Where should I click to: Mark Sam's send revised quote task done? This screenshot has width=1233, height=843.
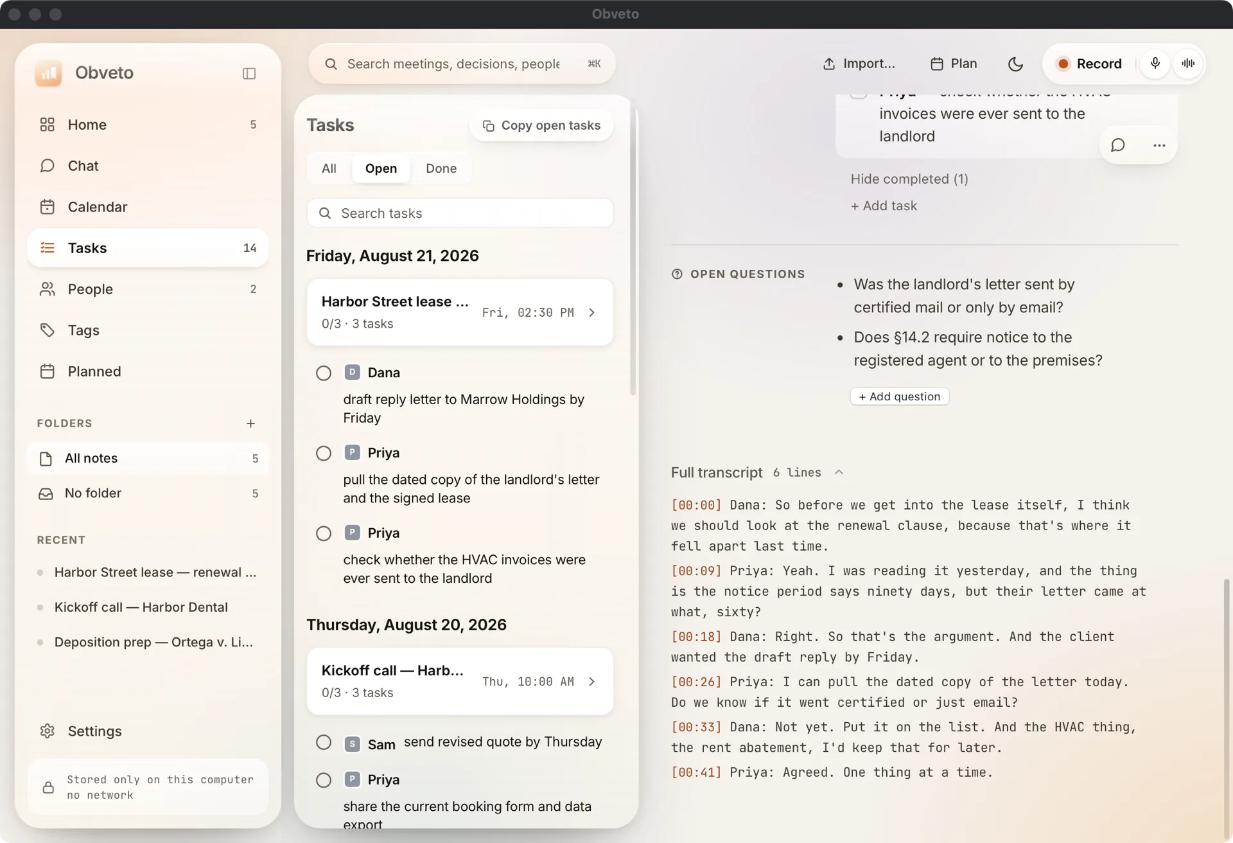[324, 743]
